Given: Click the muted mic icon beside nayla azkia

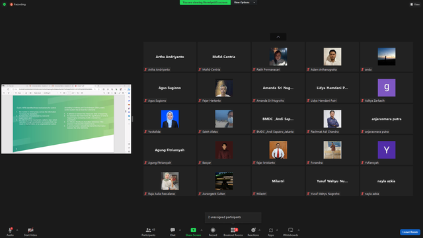Looking at the screenshot, I should point(363,194).
